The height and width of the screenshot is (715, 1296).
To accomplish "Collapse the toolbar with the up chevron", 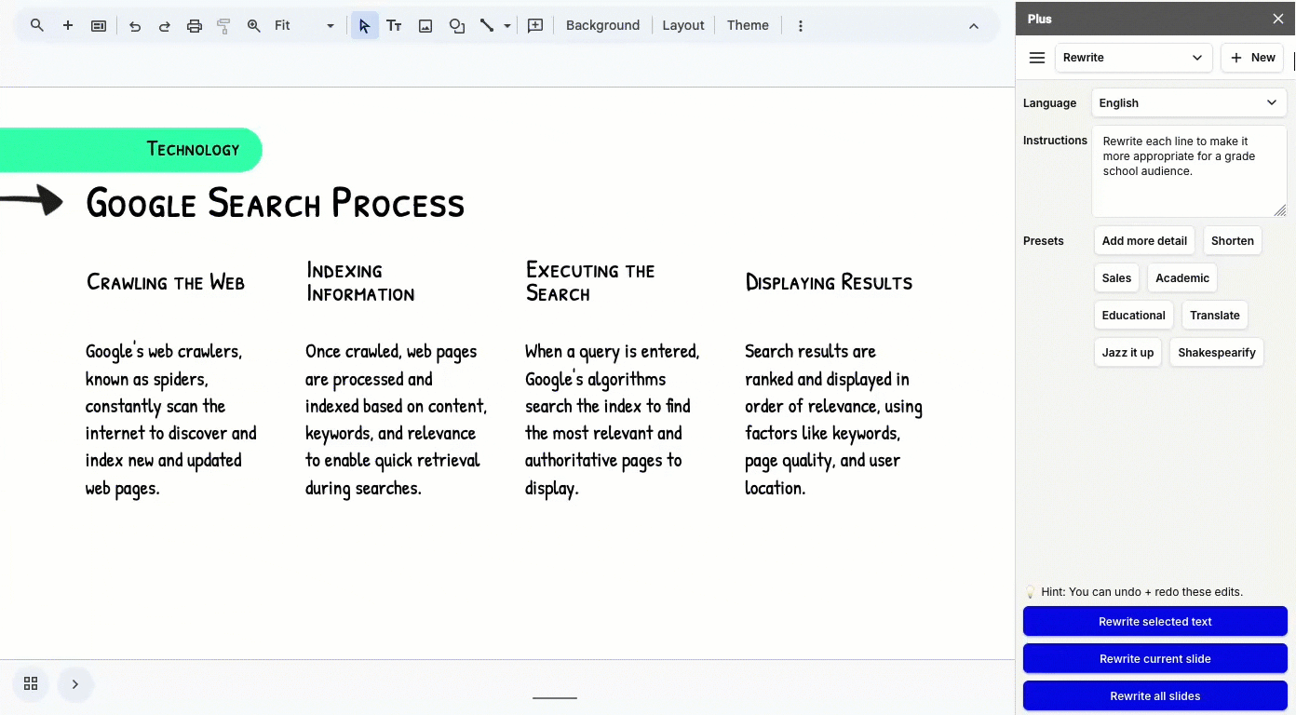I will [974, 26].
